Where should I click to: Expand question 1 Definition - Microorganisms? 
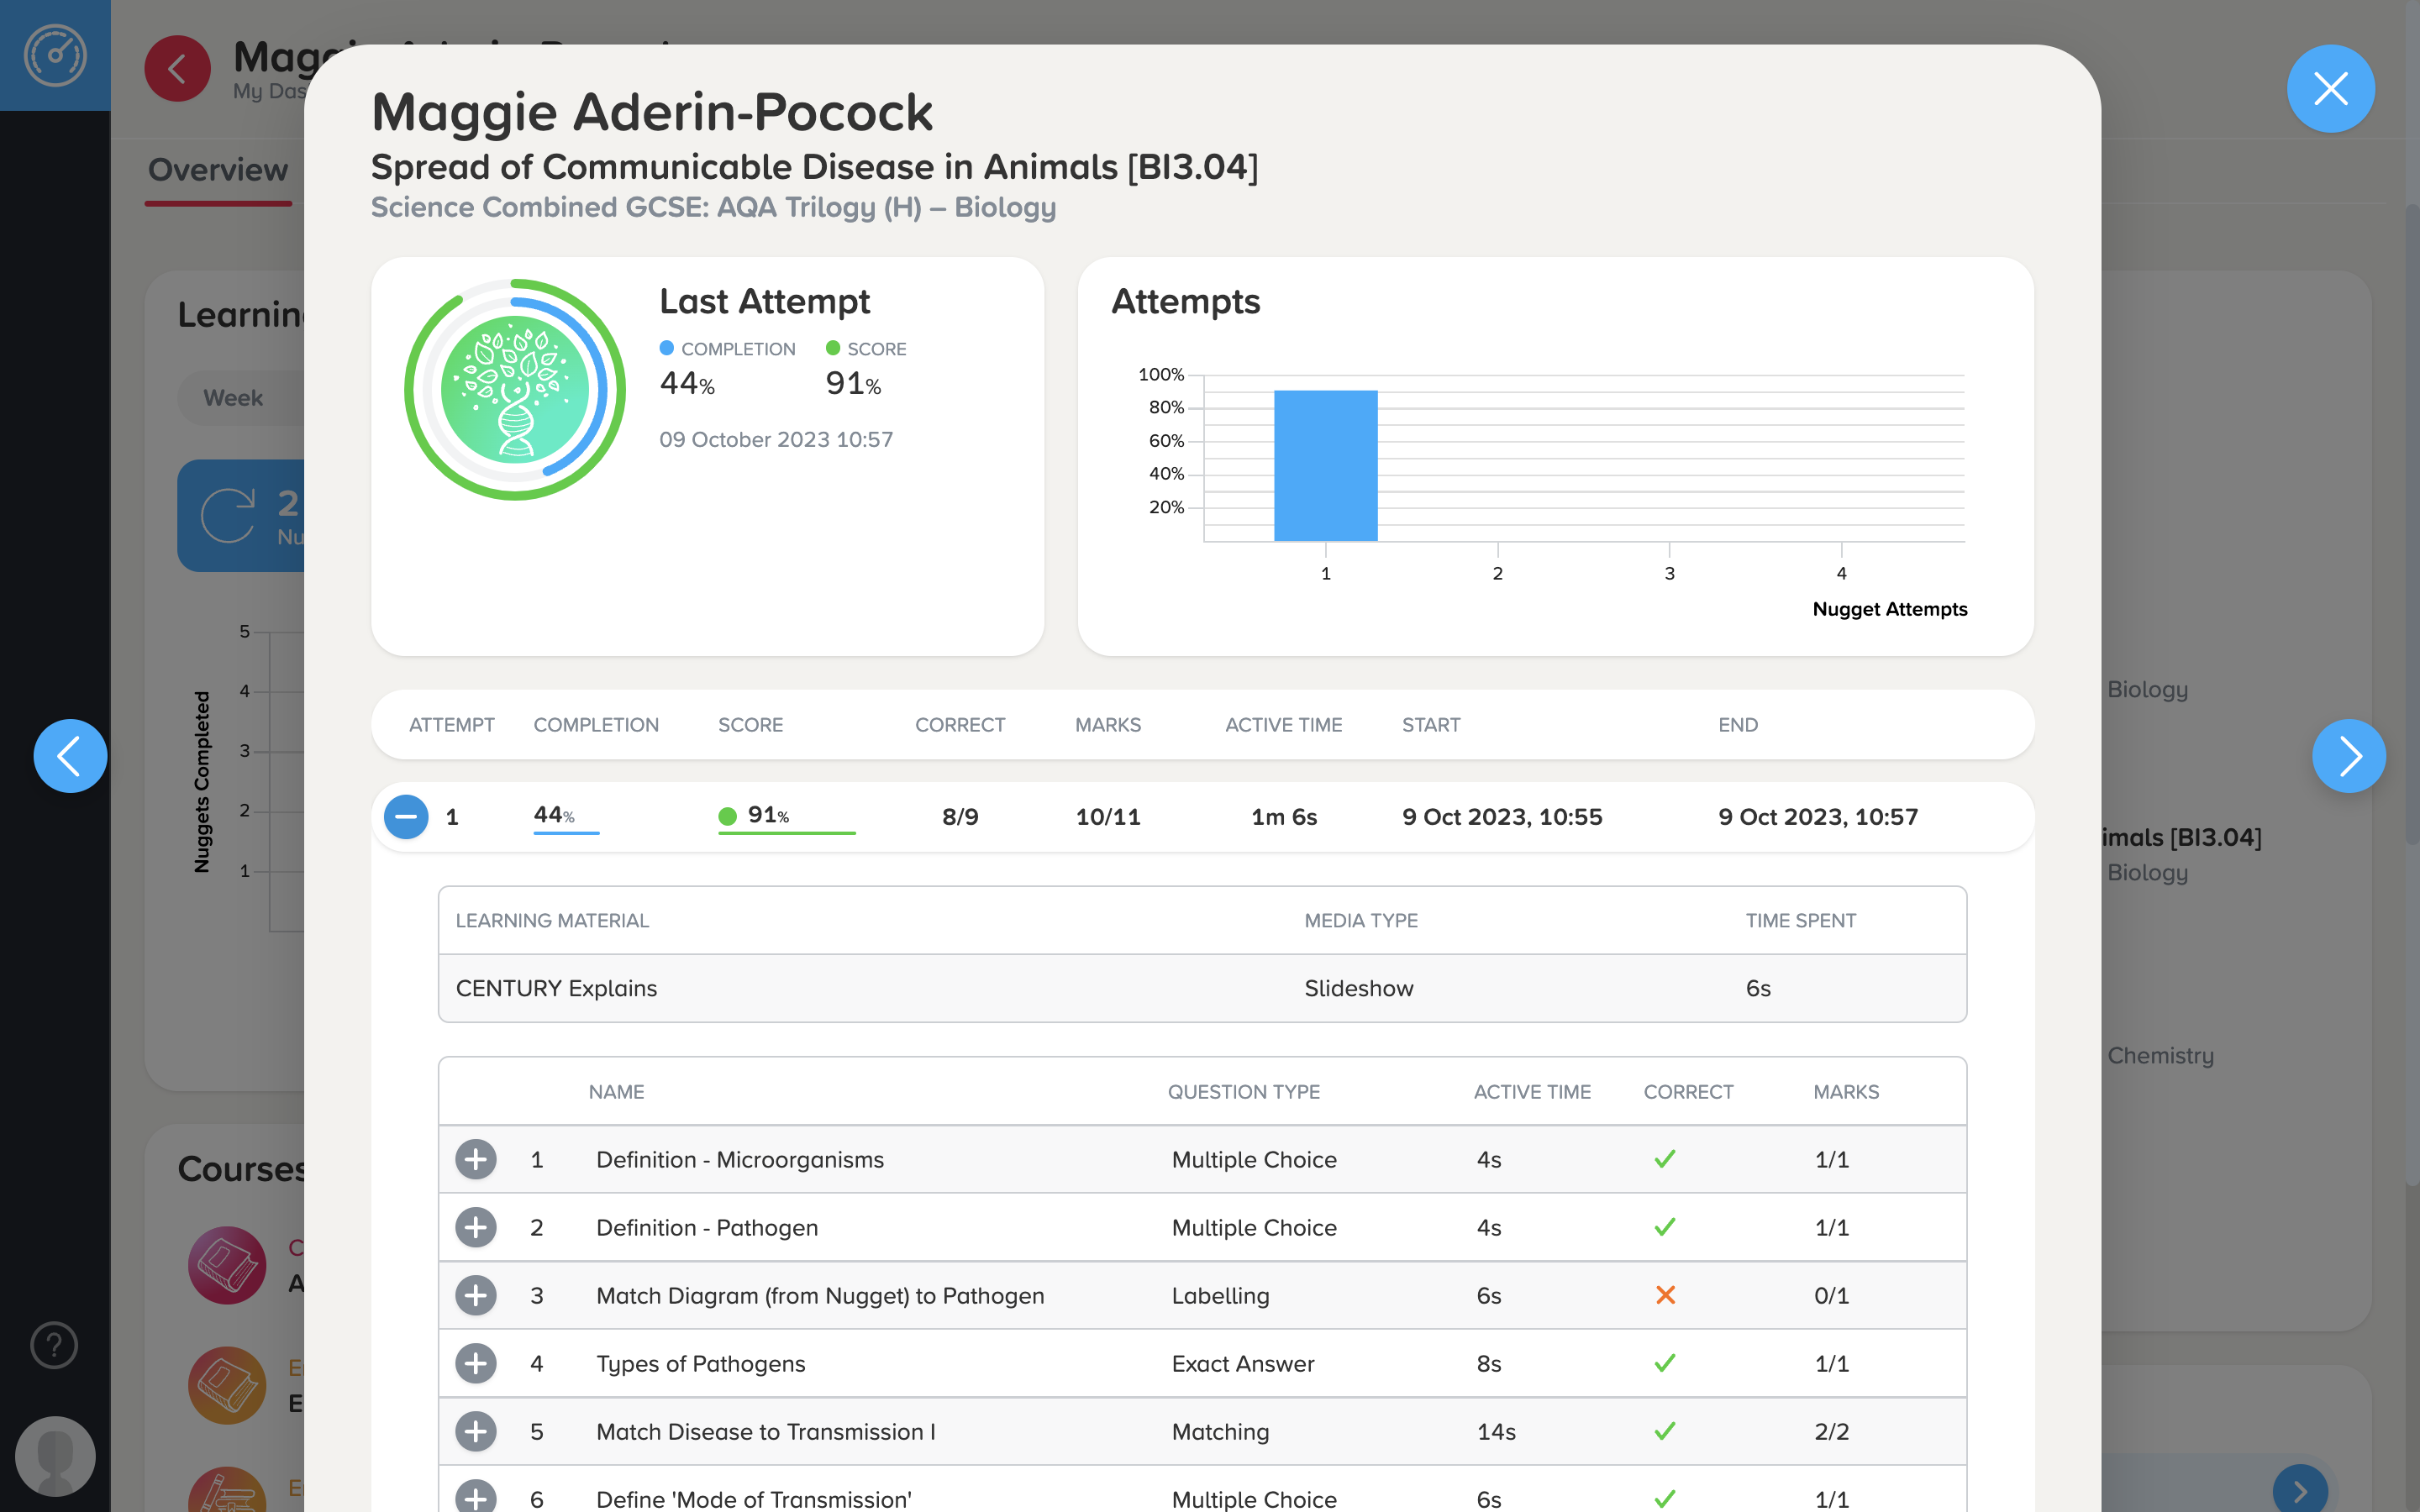coord(476,1159)
